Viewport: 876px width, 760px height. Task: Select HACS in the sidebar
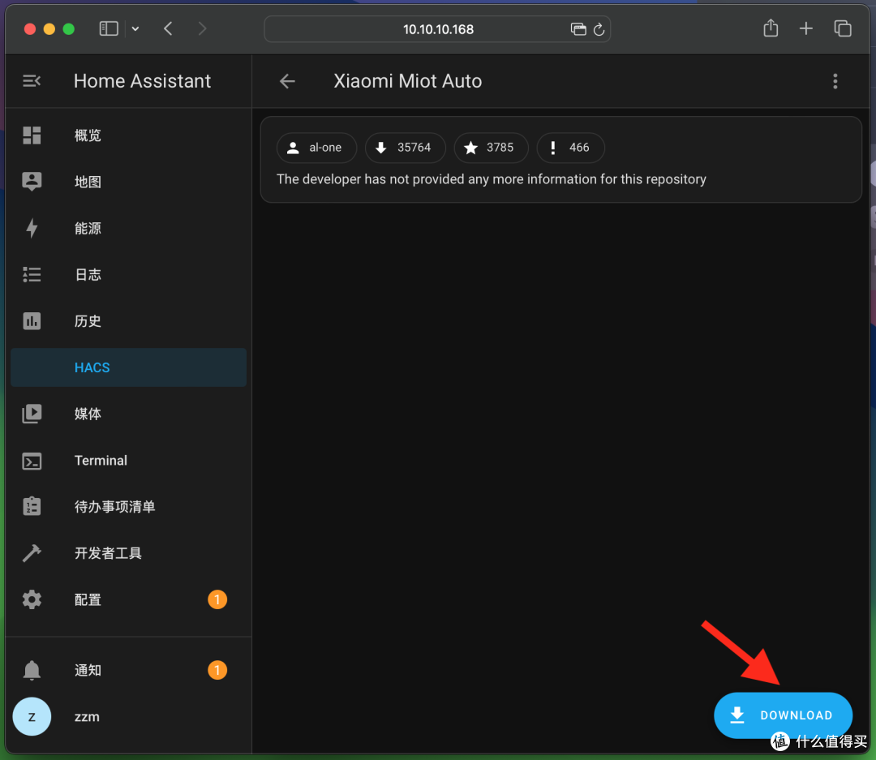click(x=128, y=367)
